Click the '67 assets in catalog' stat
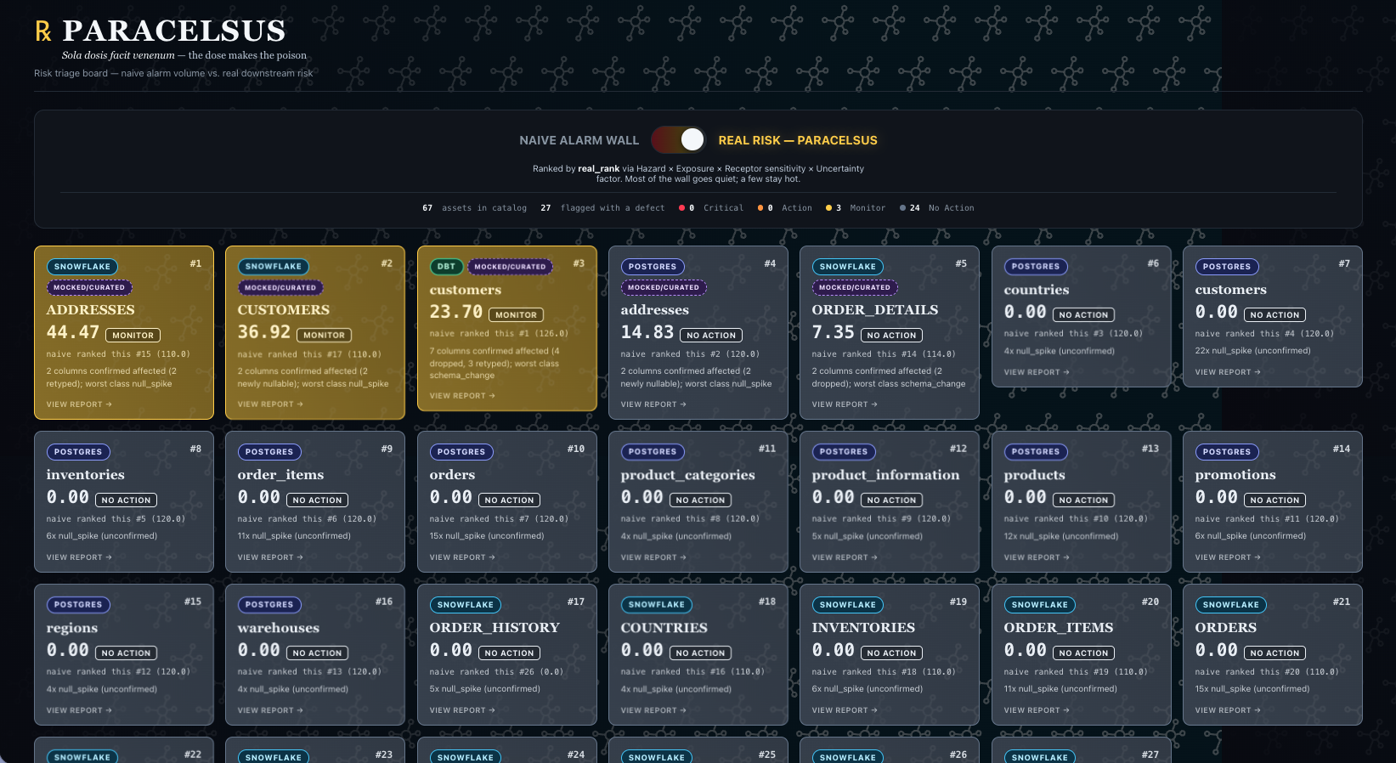Viewport: 1396px width, 763px height. click(474, 208)
